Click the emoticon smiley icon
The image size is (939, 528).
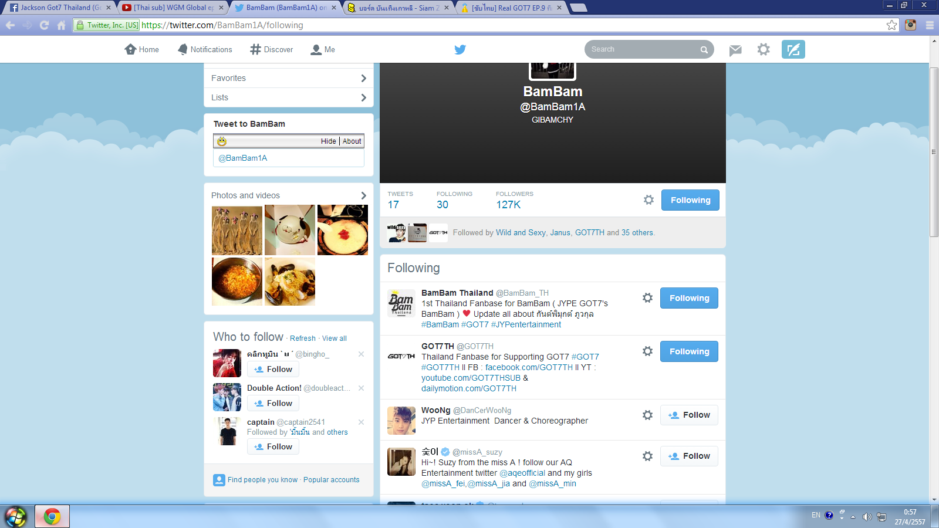coord(222,141)
